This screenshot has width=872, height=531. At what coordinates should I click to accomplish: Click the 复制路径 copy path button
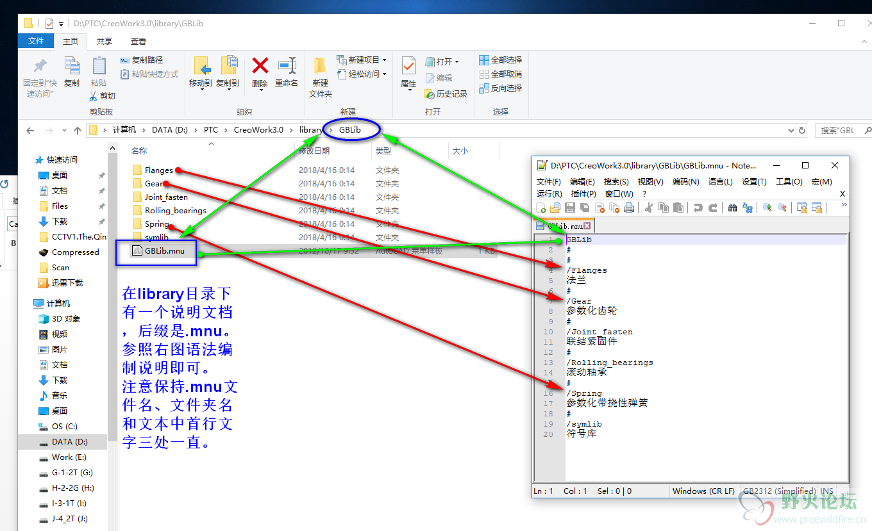[142, 60]
